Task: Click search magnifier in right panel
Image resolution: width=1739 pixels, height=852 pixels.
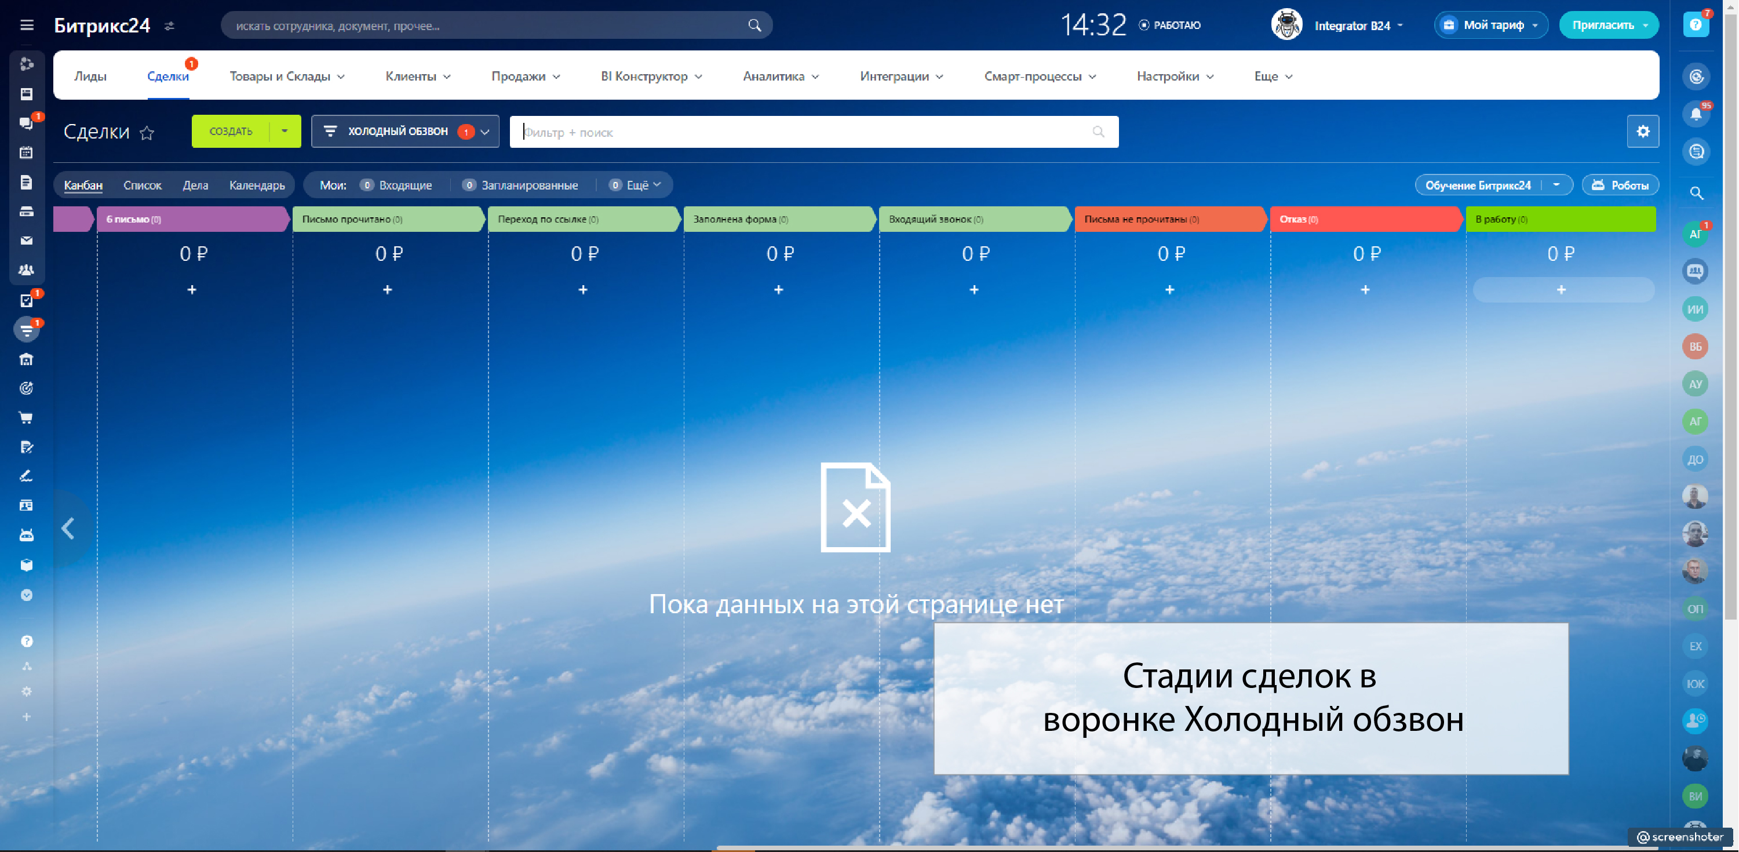Action: (x=1696, y=194)
